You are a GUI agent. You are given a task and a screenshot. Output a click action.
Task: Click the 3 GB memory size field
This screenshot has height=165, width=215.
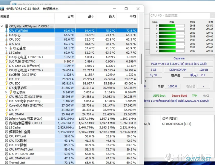pos(153,70)
